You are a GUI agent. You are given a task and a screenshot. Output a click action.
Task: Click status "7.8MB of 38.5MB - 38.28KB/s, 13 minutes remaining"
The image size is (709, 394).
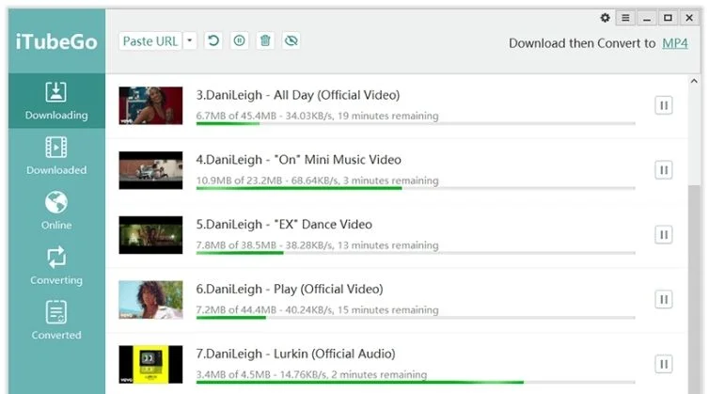317,245
